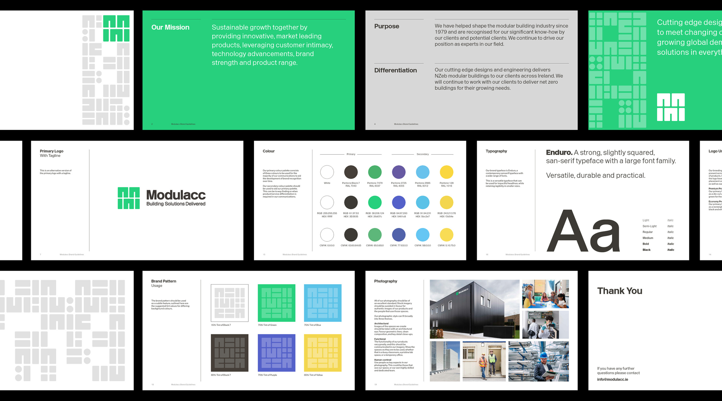Viewport: 722px width, 401px height.
Task: Select the Pantone Black 7 swatch
Action: click(x=351, y=172)
